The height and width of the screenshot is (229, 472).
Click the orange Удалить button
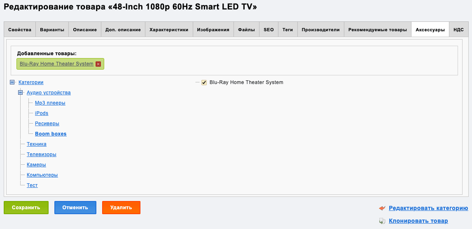(x=121, y=208)
